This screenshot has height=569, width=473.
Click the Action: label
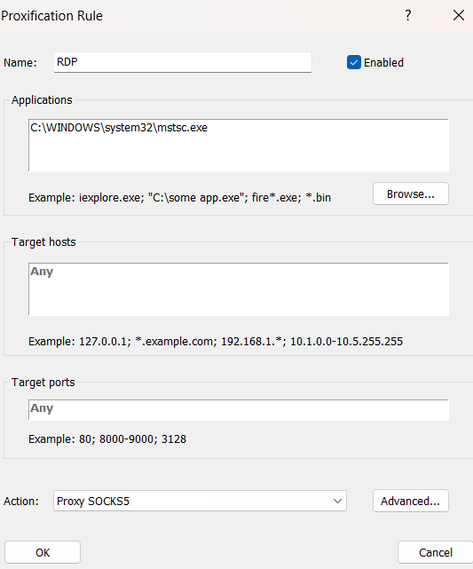tap(21, 502)
